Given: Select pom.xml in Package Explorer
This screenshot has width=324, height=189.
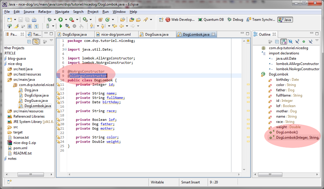Looking at the screenshot, I should [x=20, y=148].
